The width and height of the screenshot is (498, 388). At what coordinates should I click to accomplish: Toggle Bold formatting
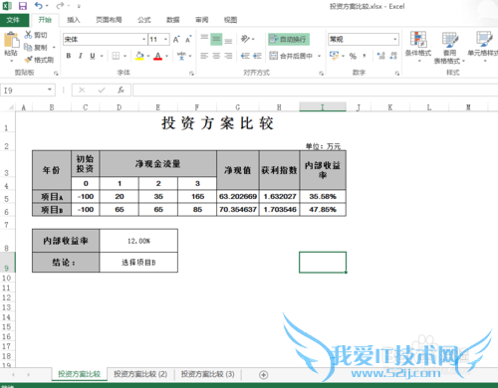pos(69,56)
